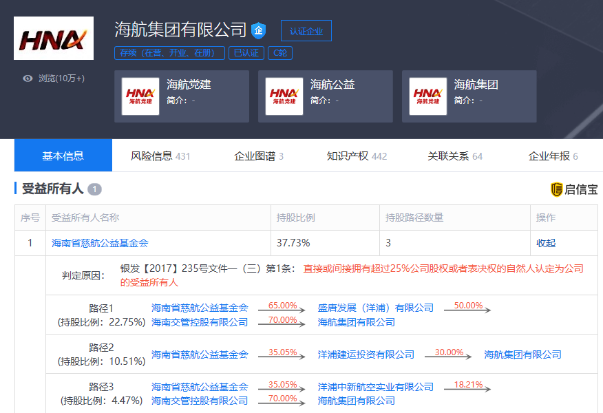Screen dimensions: 603x413
Task: Click the 18.21% arrow label in 路径3
Action: tap(468, 385)
